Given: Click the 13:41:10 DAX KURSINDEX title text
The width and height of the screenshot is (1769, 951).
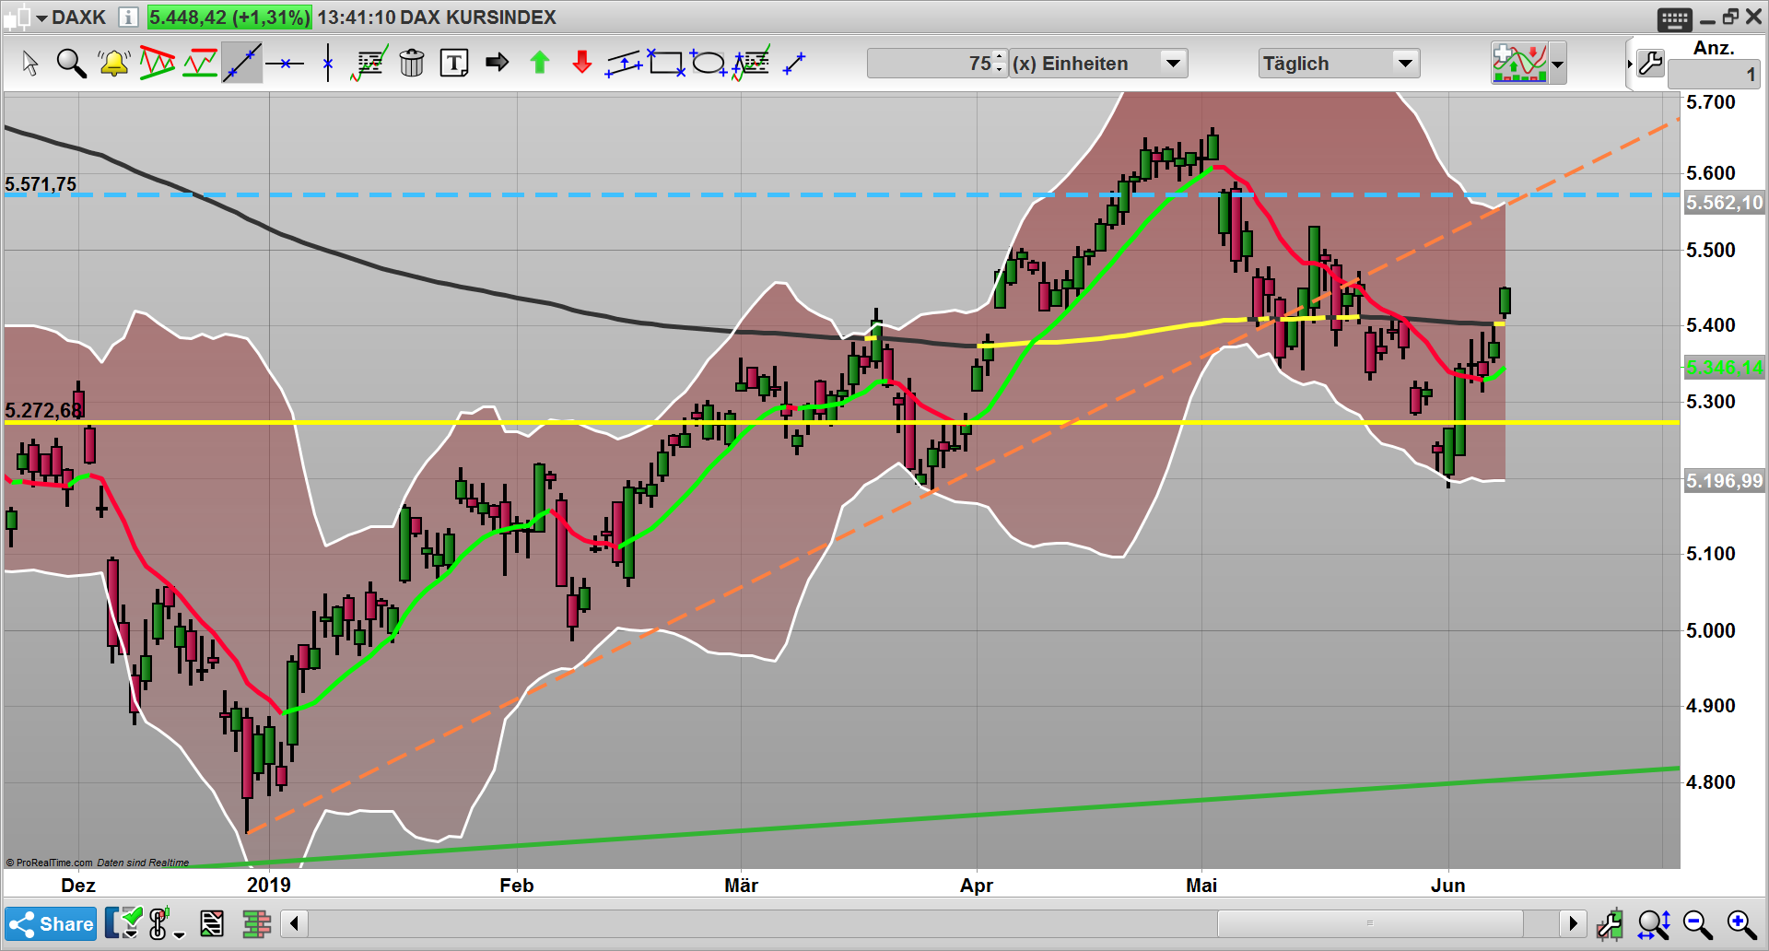Looking at the screenshot, I should 437,18.
